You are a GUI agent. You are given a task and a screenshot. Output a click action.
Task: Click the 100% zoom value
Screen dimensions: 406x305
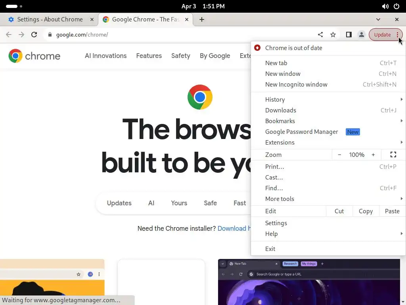coord(356,155)
